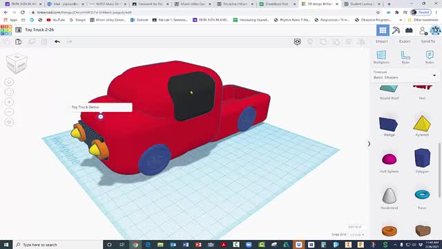Click the Home view button

(x=9, y=82)
